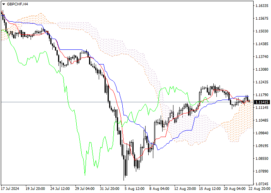This screenshot has width=271, height=193.
Task: Click price axis value 1.12435
Action: click(x=262, y=82)
